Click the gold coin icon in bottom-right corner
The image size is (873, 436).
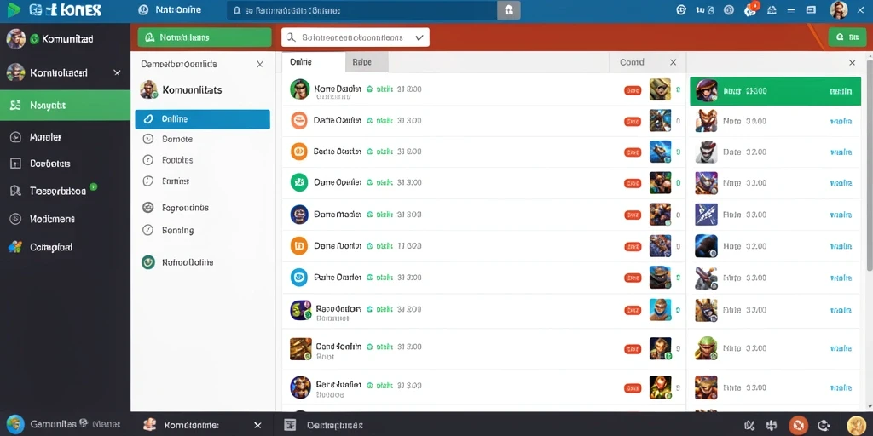[856, 426]
